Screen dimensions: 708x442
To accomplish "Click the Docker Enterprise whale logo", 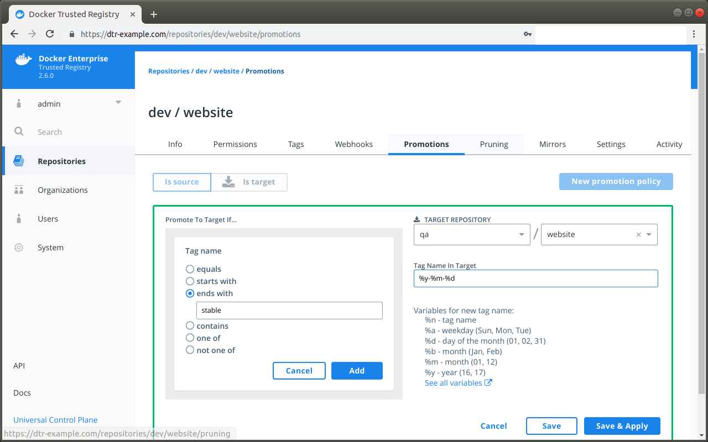I will 23,59.
